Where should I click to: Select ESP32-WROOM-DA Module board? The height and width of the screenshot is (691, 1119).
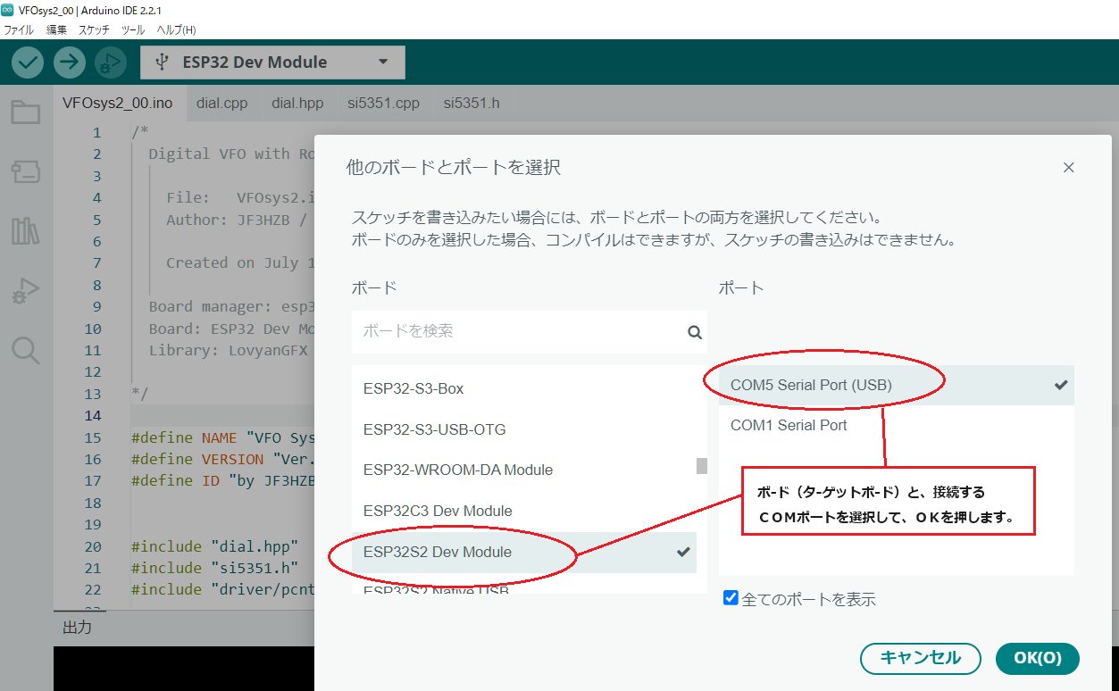point(524,470)
